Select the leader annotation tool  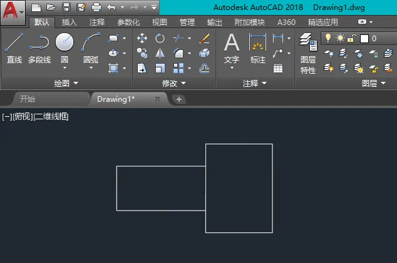[x=278, y=53]
